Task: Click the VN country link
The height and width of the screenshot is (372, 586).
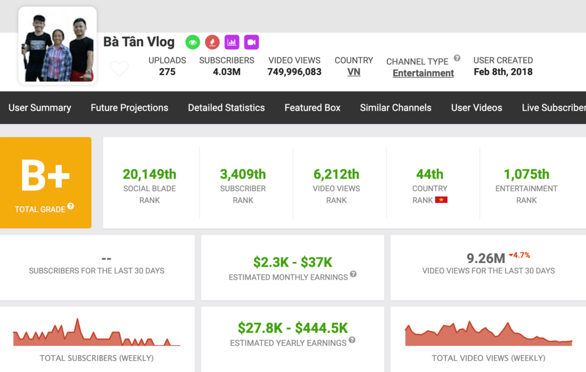Action: click(353, 71)
